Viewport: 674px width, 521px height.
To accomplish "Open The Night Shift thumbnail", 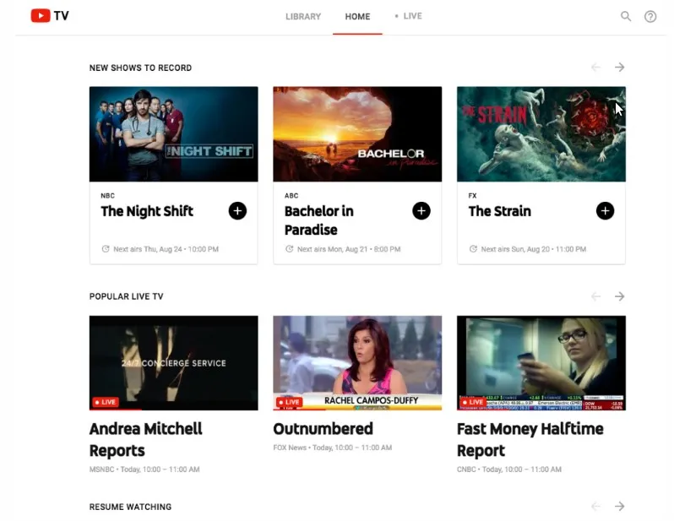I will pos(174,134).
